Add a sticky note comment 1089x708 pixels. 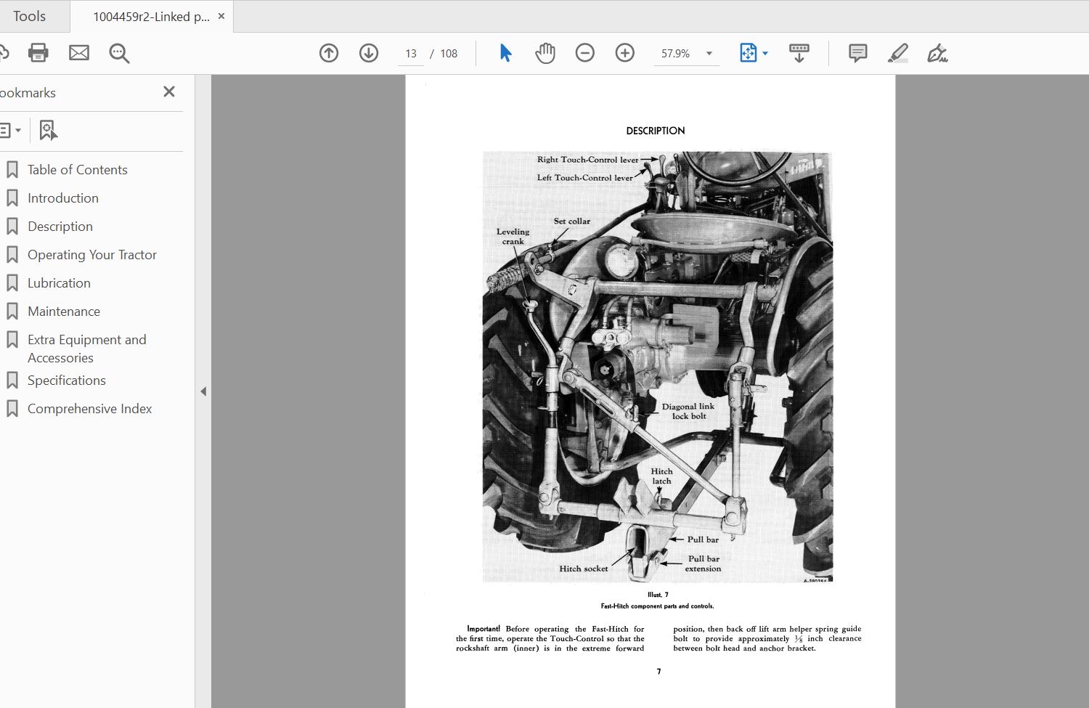(x=858, y=53)
